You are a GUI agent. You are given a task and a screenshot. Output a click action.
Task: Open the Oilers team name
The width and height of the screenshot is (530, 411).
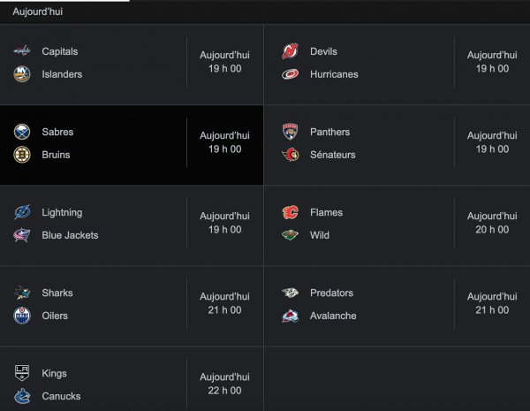(x=55, y=316)
